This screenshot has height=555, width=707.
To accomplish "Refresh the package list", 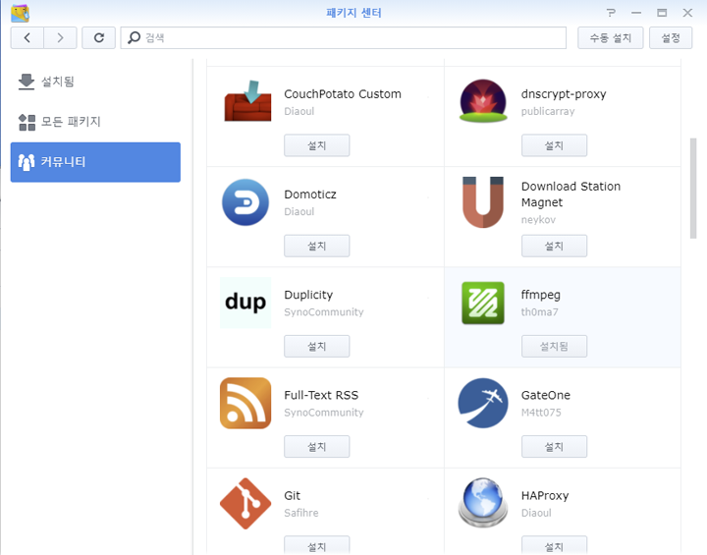I will [99, 38].
